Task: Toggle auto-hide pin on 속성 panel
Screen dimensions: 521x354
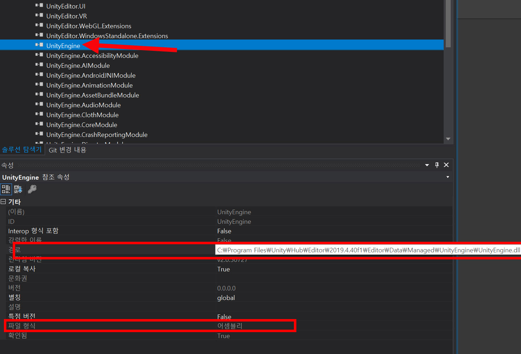Action: point(437,165)
